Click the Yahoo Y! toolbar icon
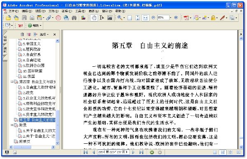Screen dimensions: 247x159 pos(20,26)
